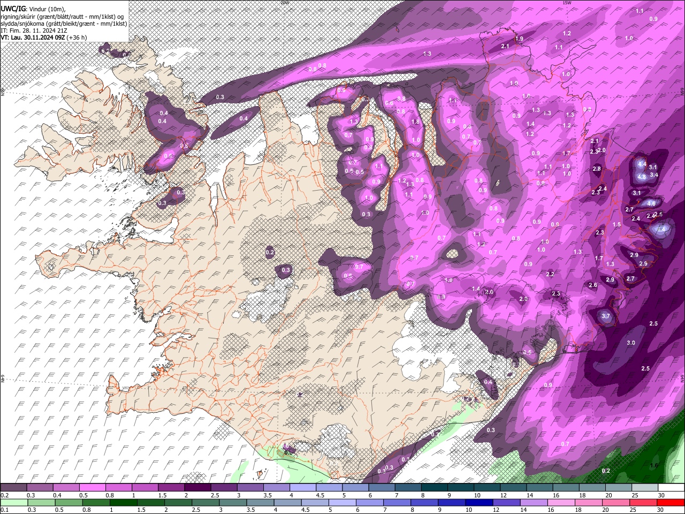Click the 15W longitude label
This screenshot has width=685, height=514.
[x=566, y=3]
